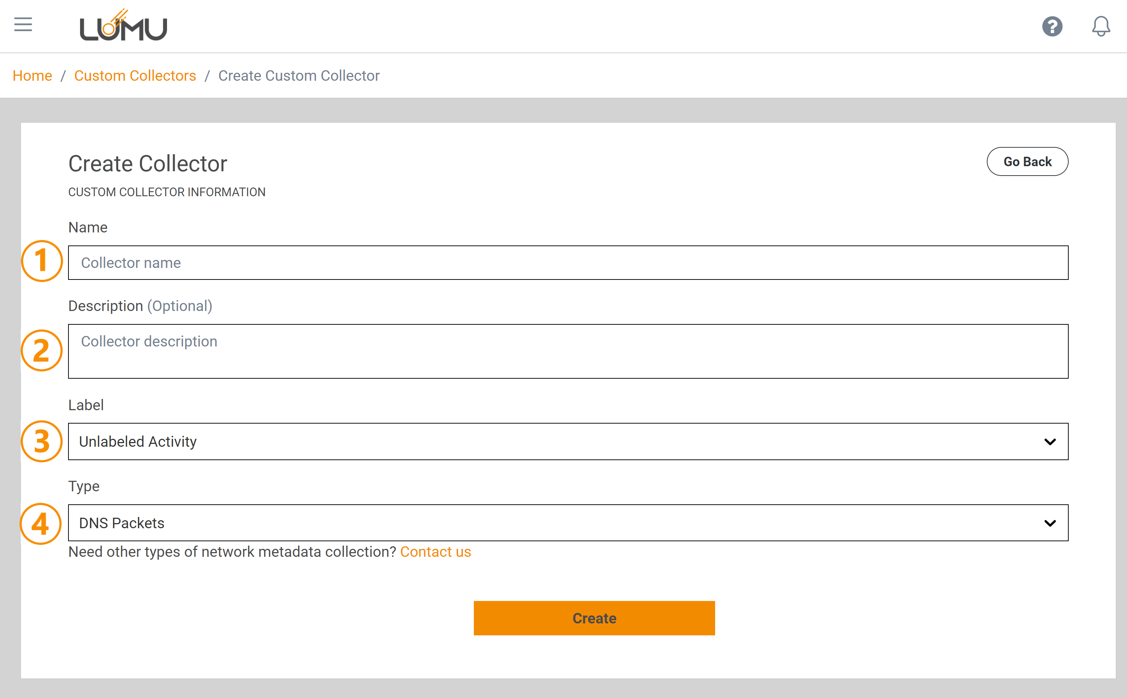
Task: Click the orange step 1 circle
Action: point(42,261)
